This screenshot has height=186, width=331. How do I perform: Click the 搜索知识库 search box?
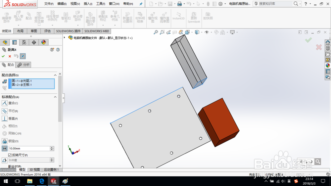275,4
